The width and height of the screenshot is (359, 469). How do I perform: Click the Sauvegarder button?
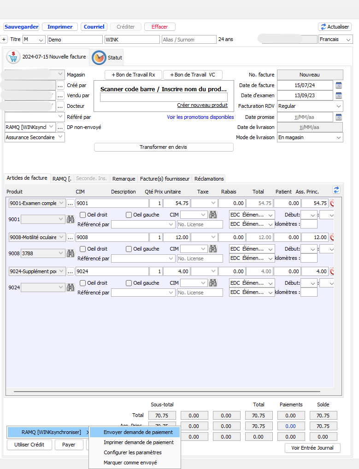tap(21, 27)
